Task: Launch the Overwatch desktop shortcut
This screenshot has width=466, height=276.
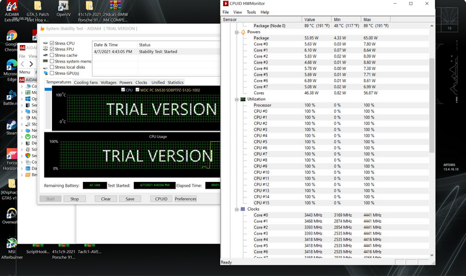Action: pos(12,210)
